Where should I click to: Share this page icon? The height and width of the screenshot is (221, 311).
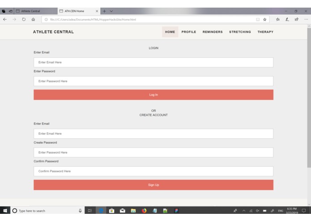[x=297, y=19]
